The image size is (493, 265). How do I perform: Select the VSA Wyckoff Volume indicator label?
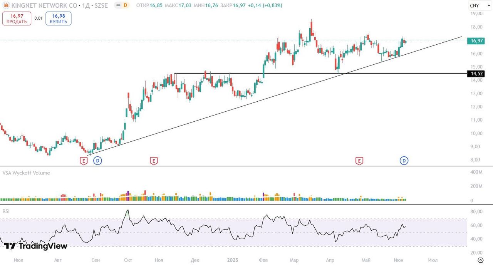pos(26,173)
